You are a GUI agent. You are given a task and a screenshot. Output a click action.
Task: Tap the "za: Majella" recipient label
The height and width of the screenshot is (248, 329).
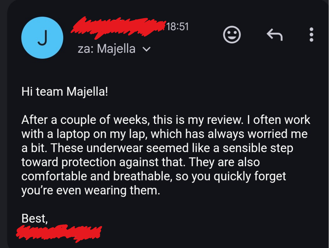[x=106, y=49]
